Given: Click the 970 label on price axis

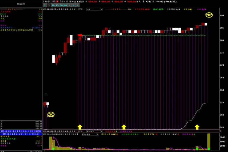Looking at the screenshot, I should pyautogui.click(x=222, y=65).
